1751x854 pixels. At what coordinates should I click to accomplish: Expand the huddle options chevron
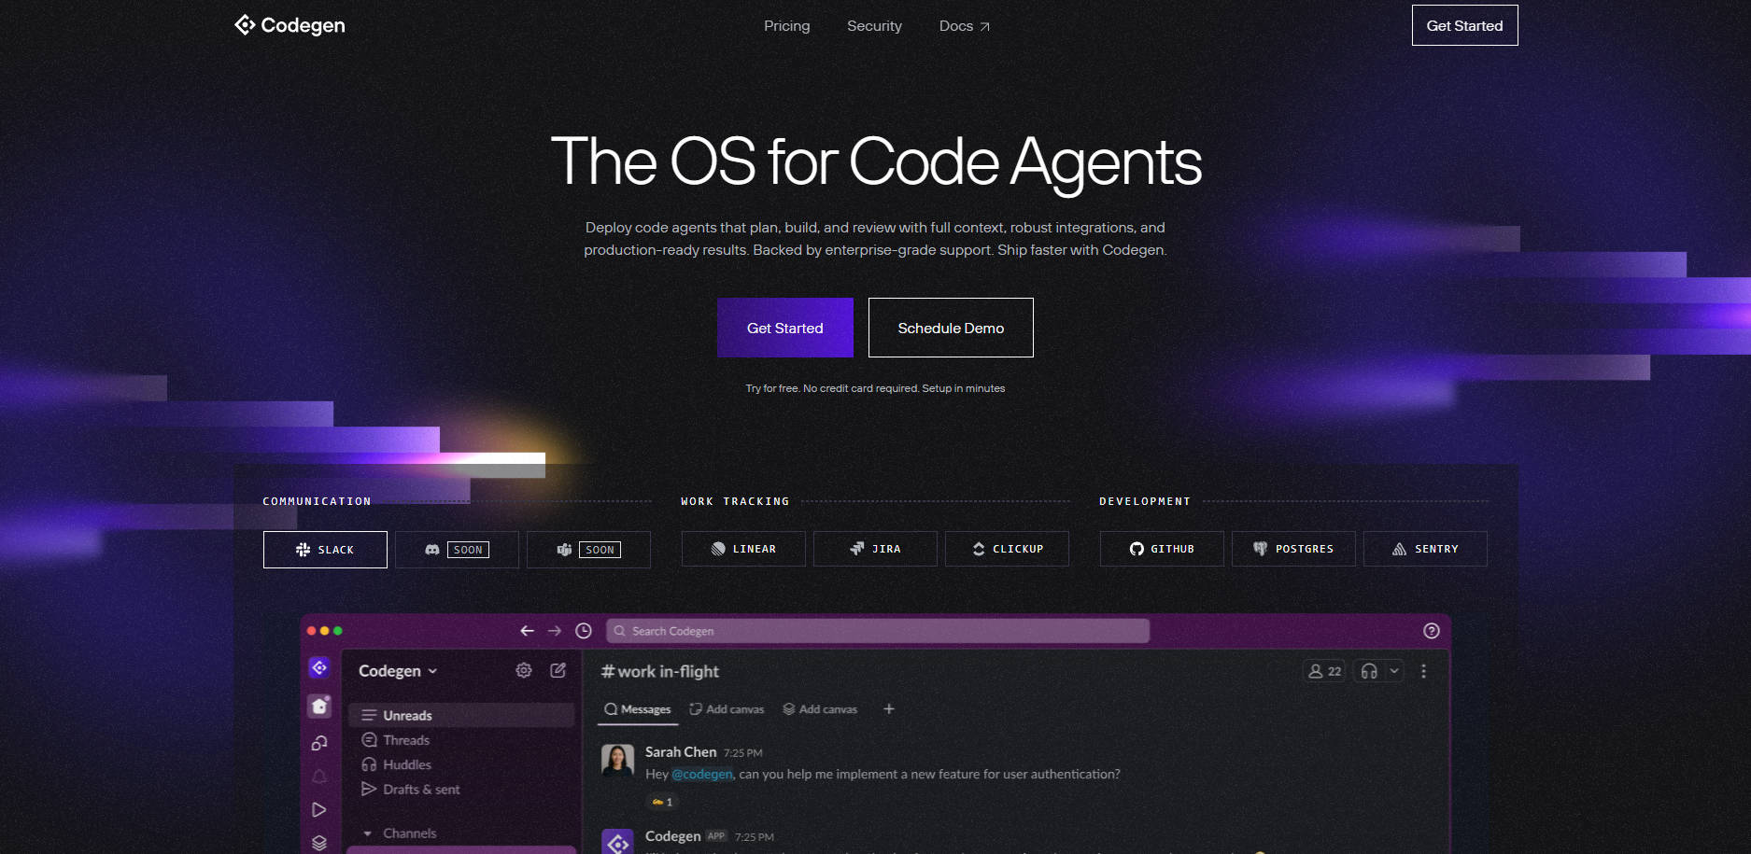pos(1394,671)
